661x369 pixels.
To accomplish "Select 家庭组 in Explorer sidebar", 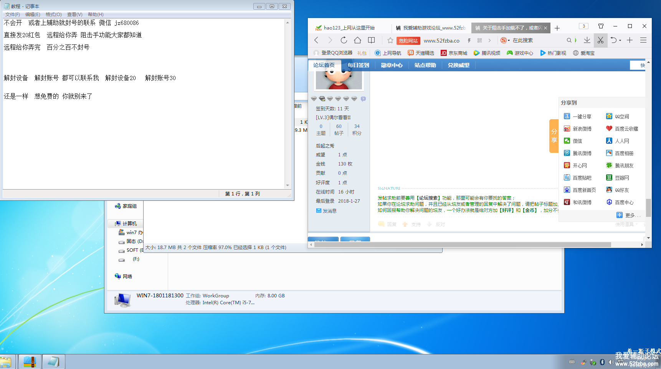I will pos(126,206).
